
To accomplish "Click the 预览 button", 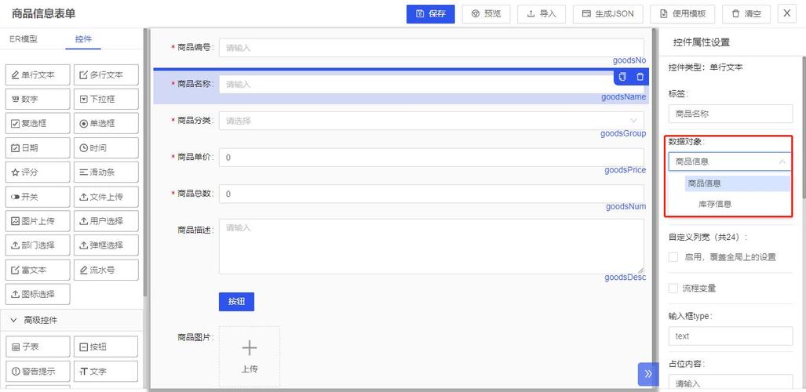I will [x=487, y=14].
